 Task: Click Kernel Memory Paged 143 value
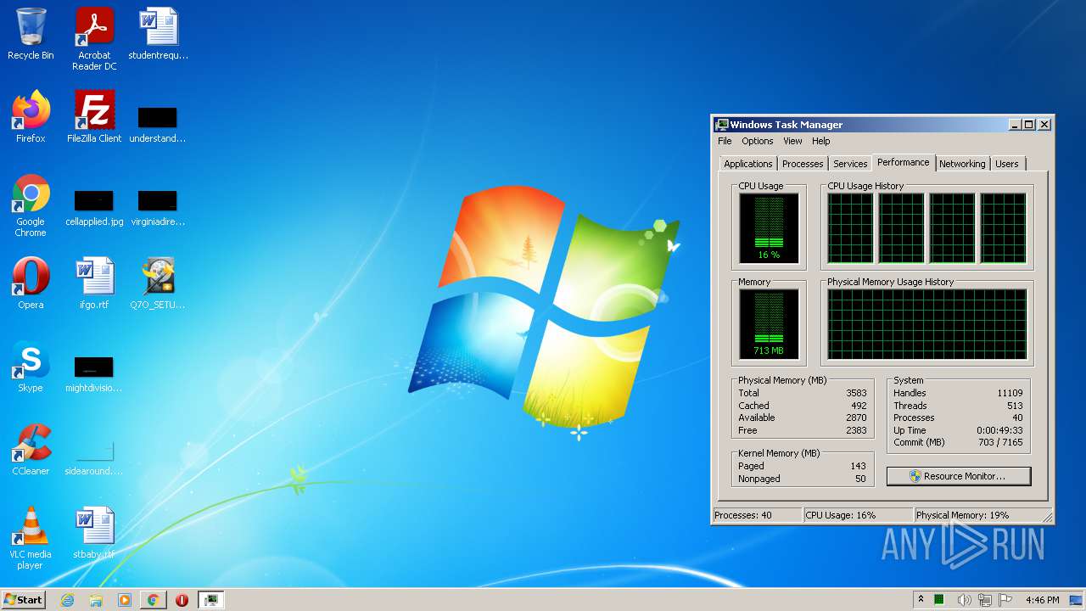click(x=858, y=466)
